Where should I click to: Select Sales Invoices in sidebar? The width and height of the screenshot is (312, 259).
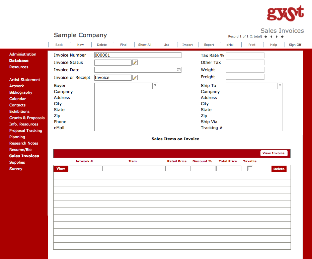(x=24, y=156)
